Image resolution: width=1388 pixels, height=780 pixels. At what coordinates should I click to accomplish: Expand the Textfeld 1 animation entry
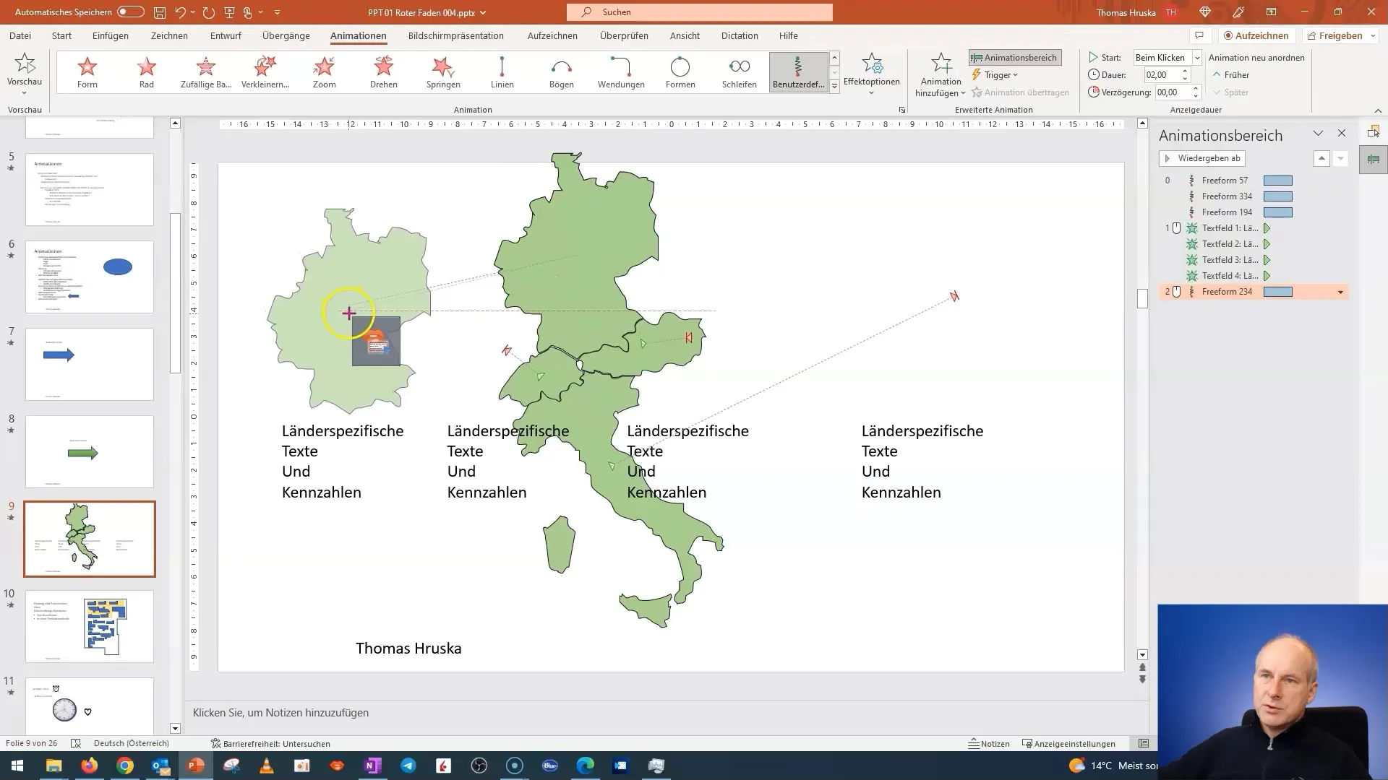(1266, 227)
